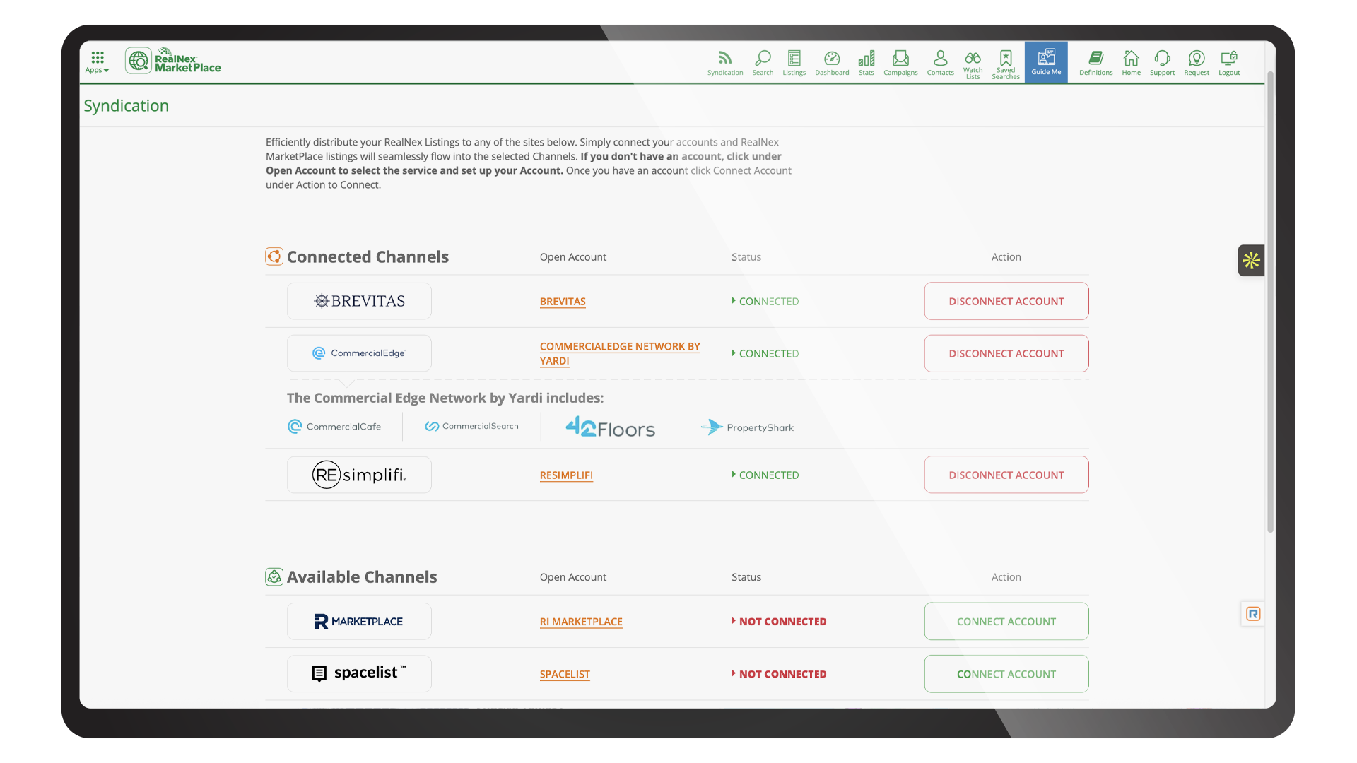
Task: Click the Available Channels heading text
Action: [362, 576]
